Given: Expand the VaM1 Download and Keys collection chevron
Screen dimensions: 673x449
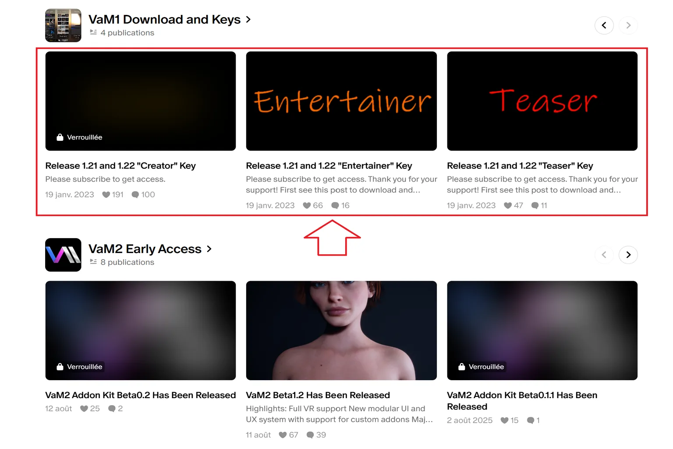Looking at the screenshot, I should click(x=248, y=19).
